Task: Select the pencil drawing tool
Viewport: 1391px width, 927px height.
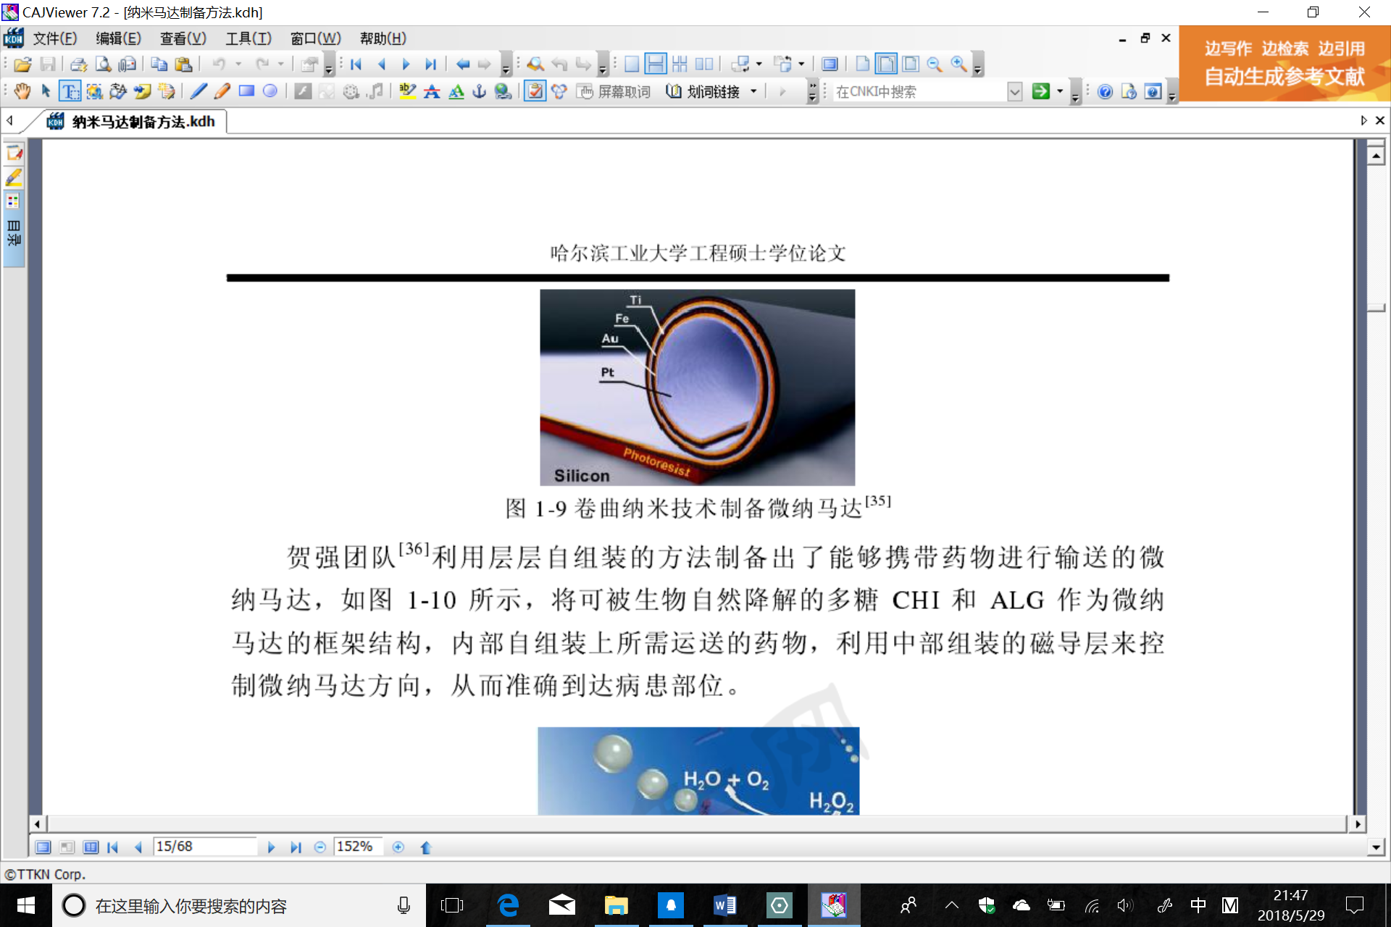Action: tap(222, 91)
